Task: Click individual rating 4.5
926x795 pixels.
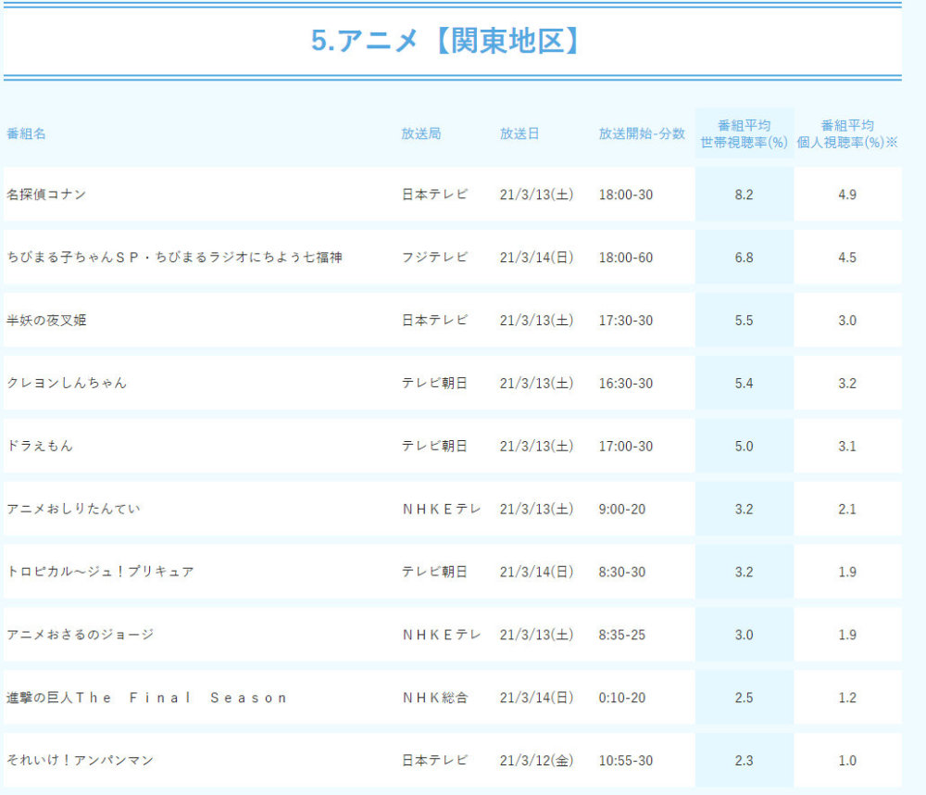Action: click(847, 257)
